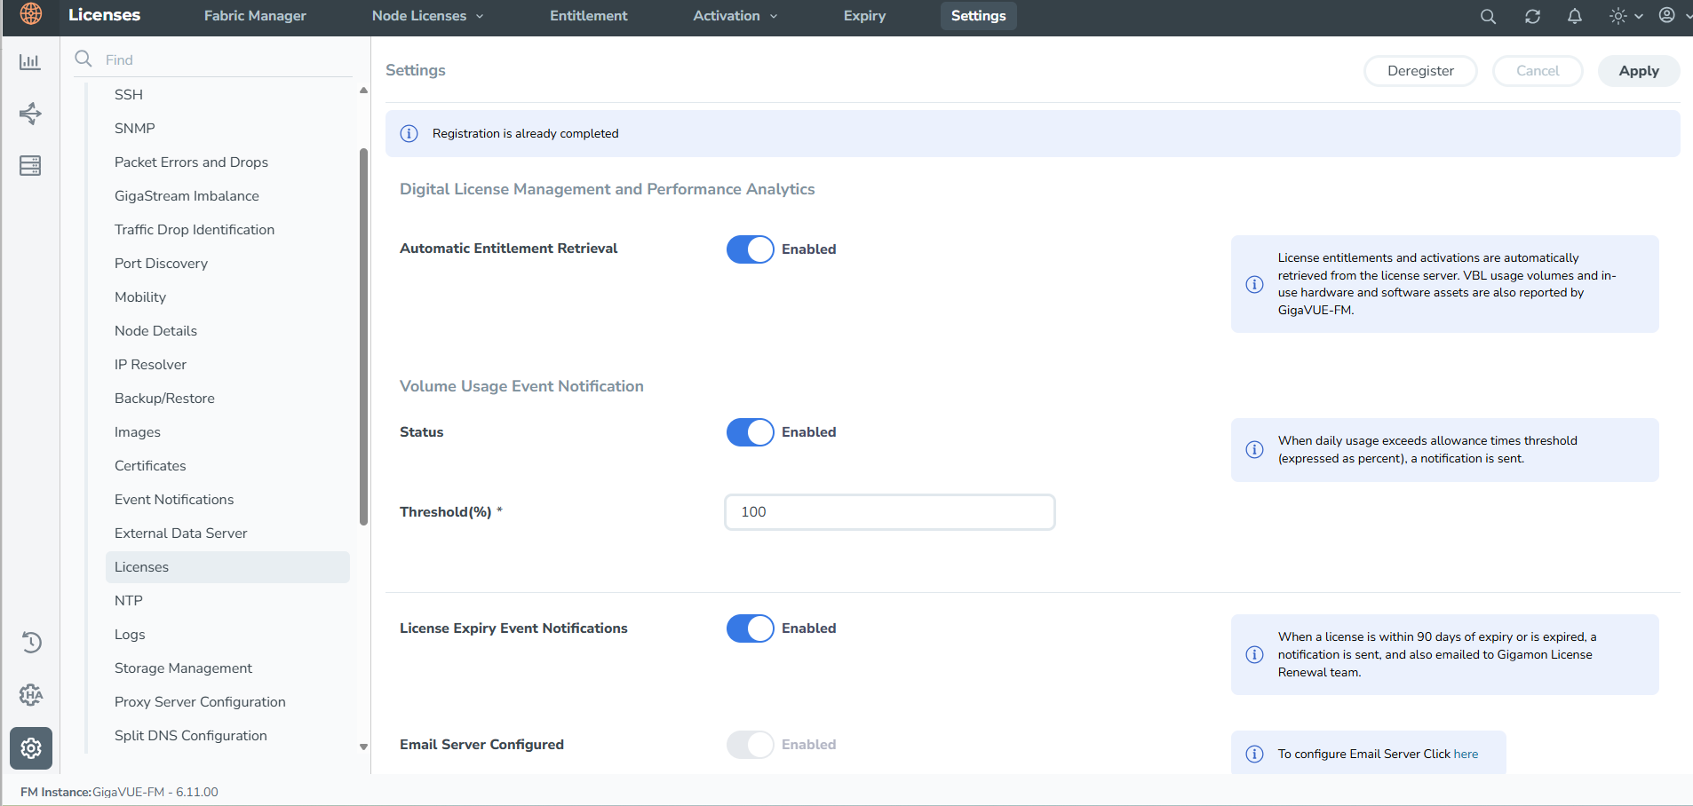1693x806 pixels.
Task: Open Traffic Drop Identification settings
Action: pos(195,229)
